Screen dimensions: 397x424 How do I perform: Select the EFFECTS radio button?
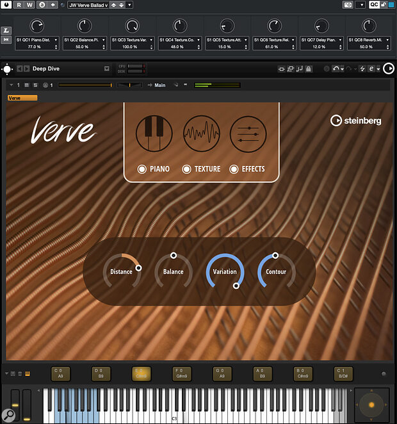(234, 169)
